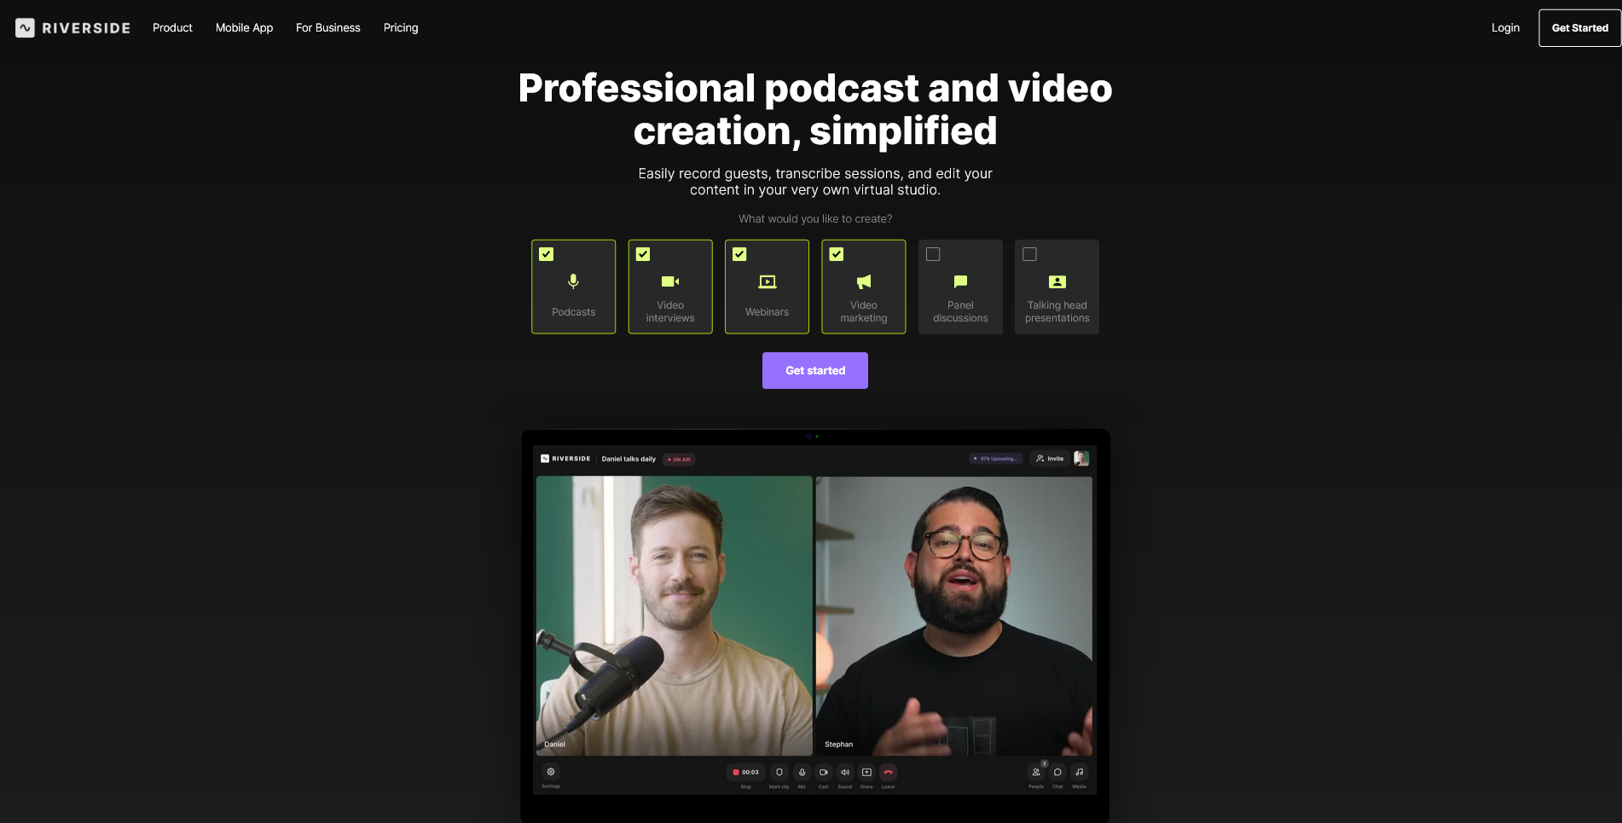Click Stephan's video tile
Screen dimensions: 1622x823
[x=954, y=616]
